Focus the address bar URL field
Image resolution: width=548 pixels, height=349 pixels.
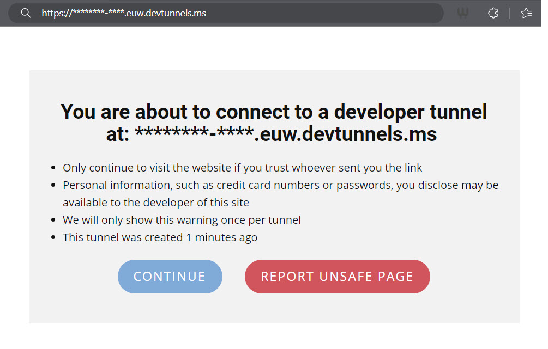pos(226,13)
